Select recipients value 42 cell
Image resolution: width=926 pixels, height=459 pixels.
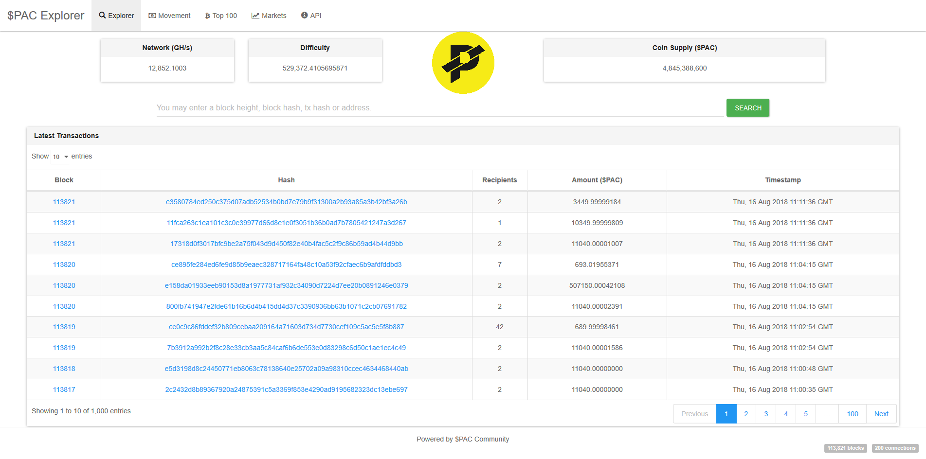500,327
